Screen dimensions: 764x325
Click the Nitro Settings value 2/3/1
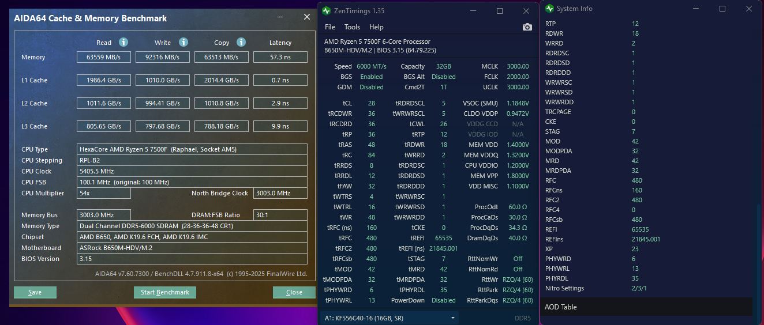click(x=640, y=288)
